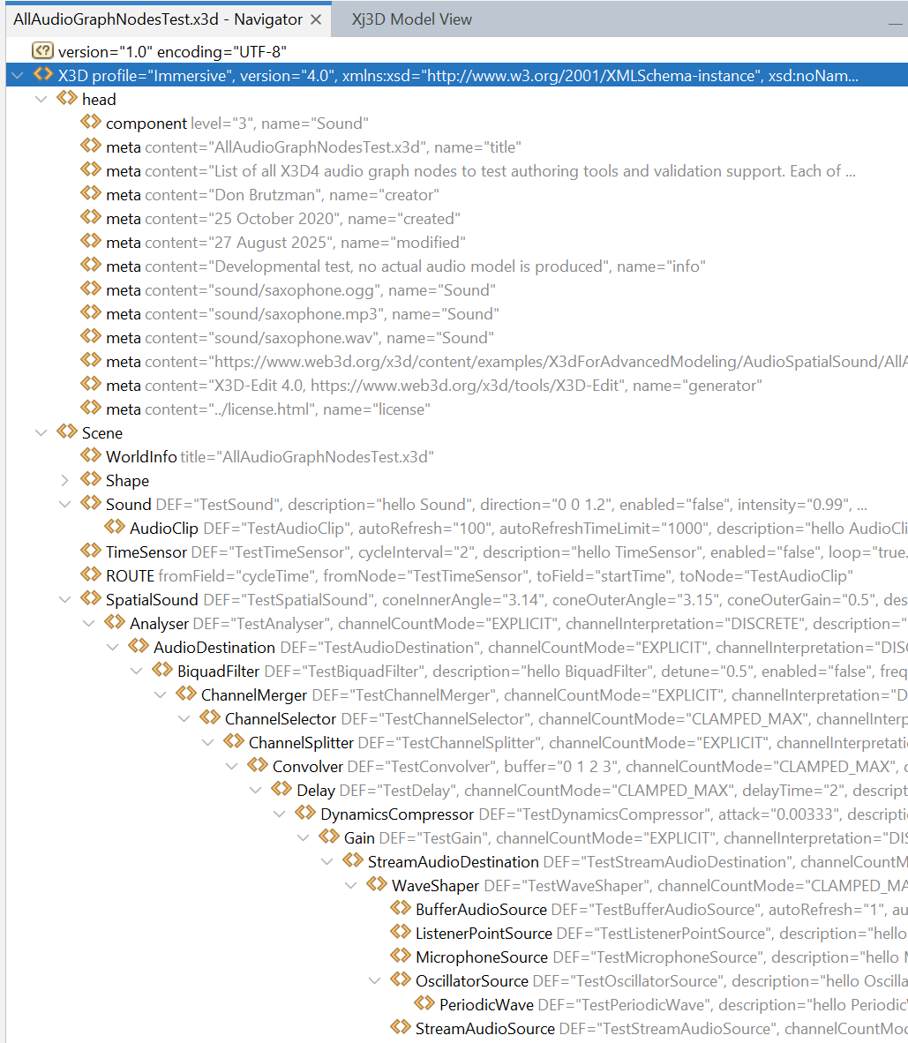Image resolution: width=908 pixels, height=1043 pixels.
Task: Switch to the Xj3D Model View tab
Action: coord(411,19)
